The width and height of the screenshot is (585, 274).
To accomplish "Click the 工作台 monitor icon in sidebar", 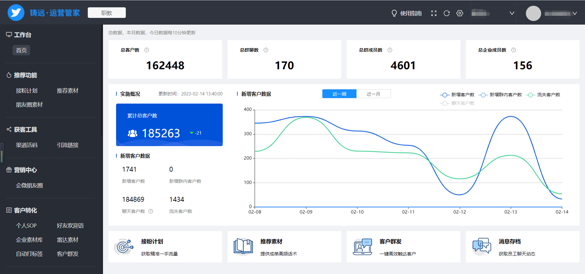I will [x=9, y=35].
